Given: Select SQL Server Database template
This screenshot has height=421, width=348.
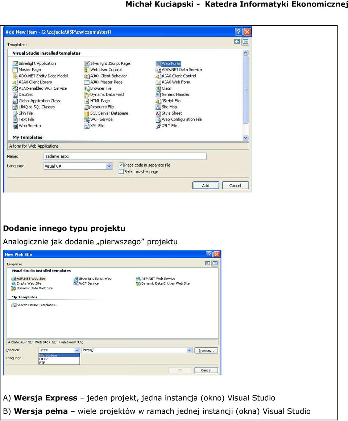Looking at the screenshot, I should pyautogui.click(x=106, y=113).
